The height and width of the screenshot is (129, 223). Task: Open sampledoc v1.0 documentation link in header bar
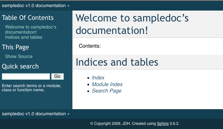[x=34, y=5]
